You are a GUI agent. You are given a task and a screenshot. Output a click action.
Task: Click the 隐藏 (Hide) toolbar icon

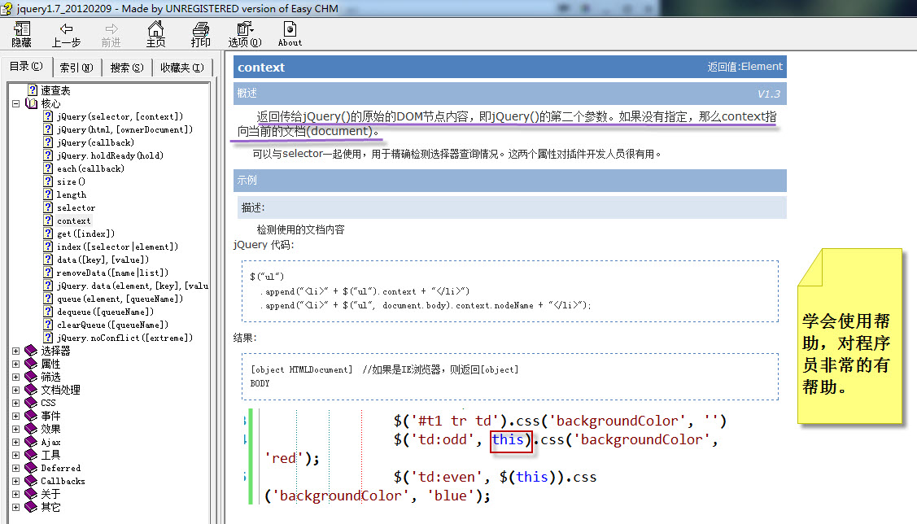[20, 33]
